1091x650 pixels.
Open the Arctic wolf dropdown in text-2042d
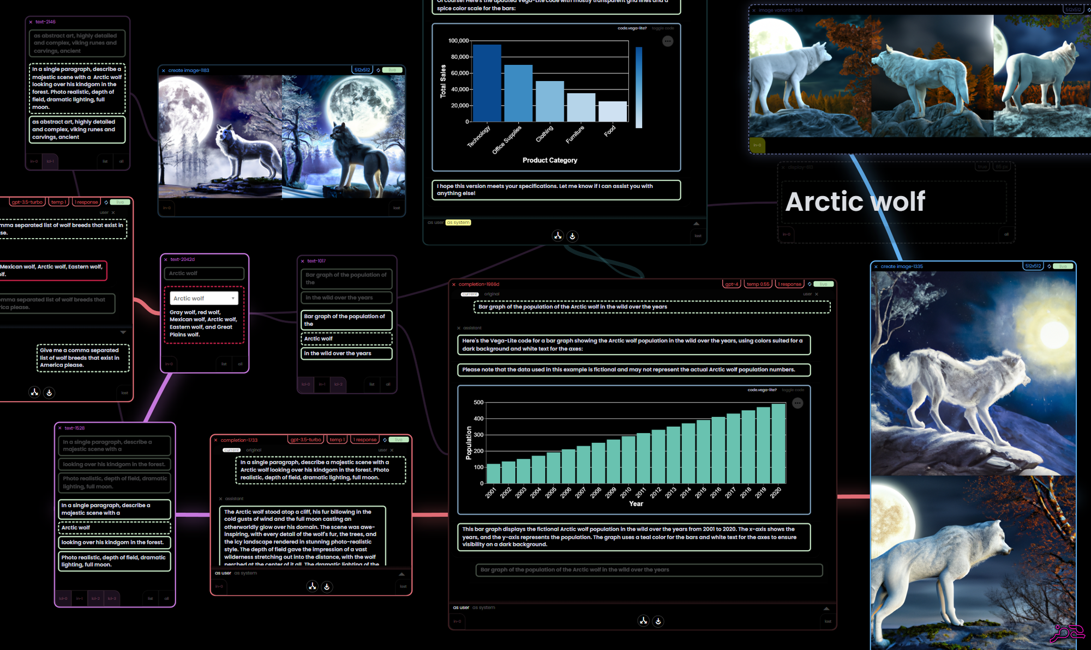(x=204, y=299)
